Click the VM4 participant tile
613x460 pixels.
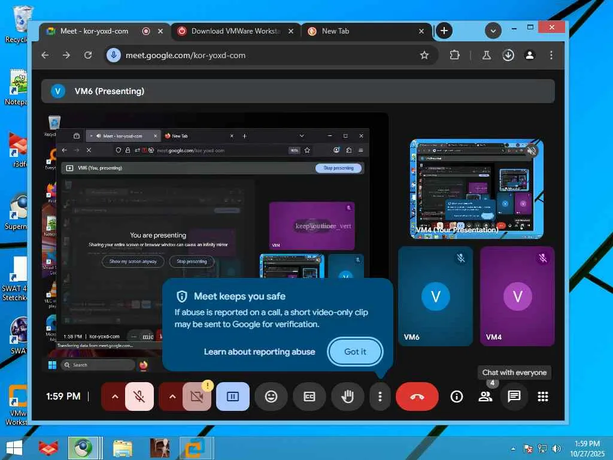coord(517,296)
